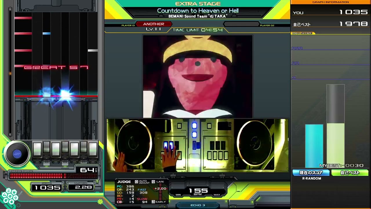
Task: Click the falling blue note
Action: point(47,33)
